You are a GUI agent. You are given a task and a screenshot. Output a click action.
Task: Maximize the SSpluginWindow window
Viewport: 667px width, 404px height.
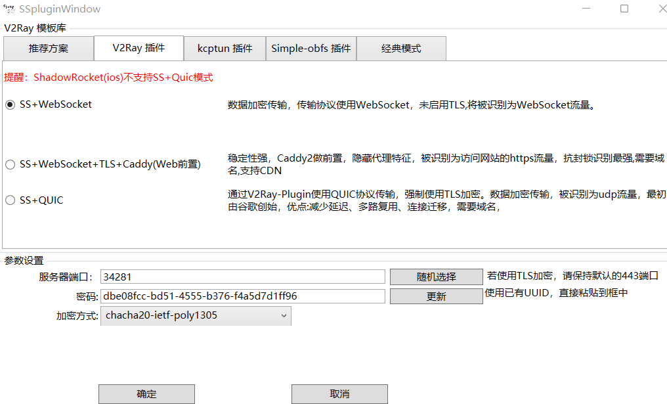624,9
